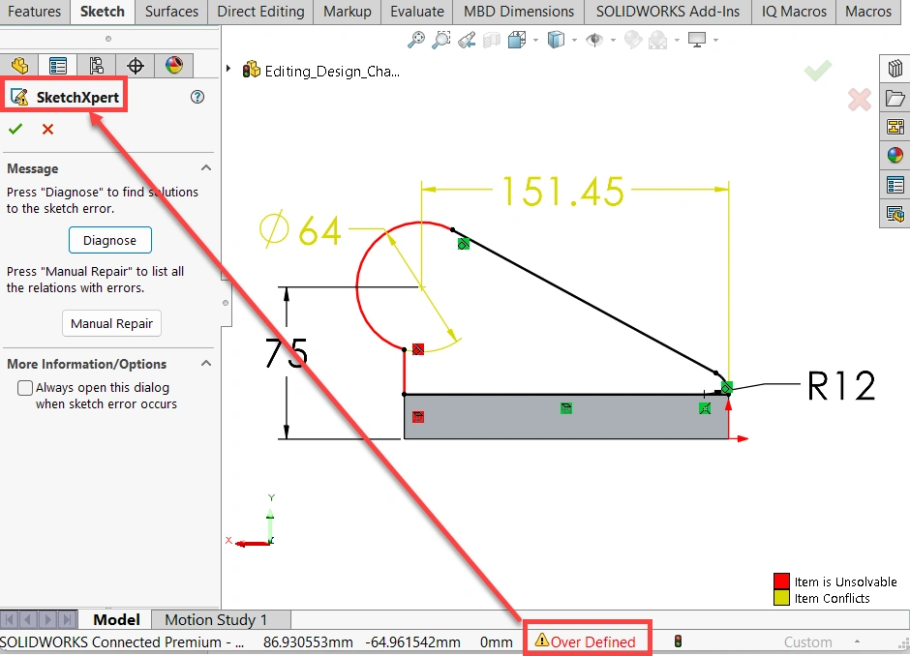The height and width of the screenshot is (656, 910).
Task: Click the cancel sketch red X in corner
Action: [860, 100]
